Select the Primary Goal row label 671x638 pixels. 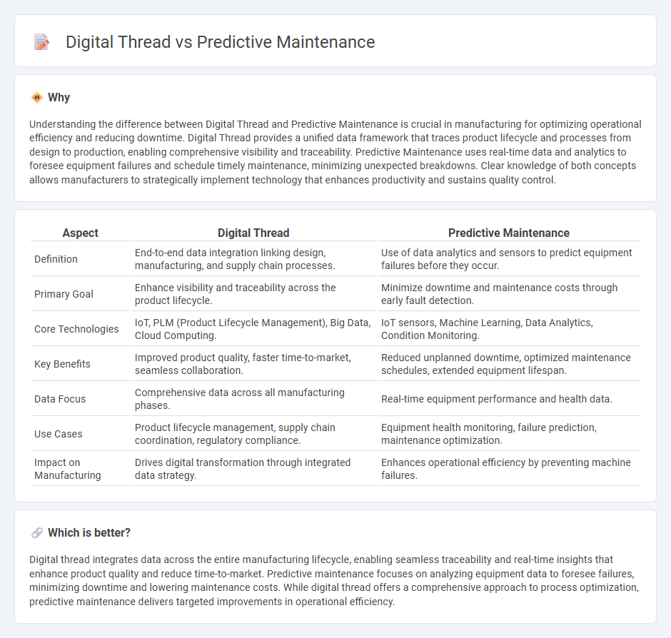64,294
